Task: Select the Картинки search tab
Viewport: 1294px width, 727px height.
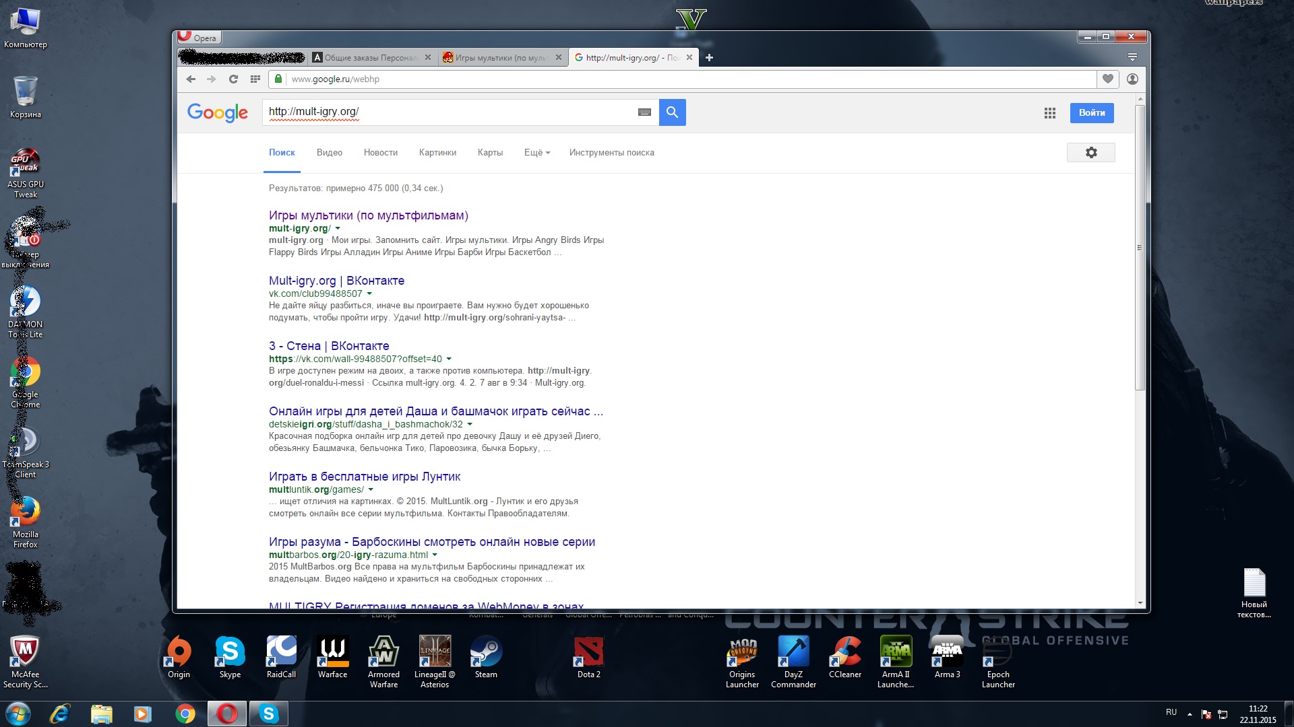Action: pyautogui.click(x=437, y=153)
